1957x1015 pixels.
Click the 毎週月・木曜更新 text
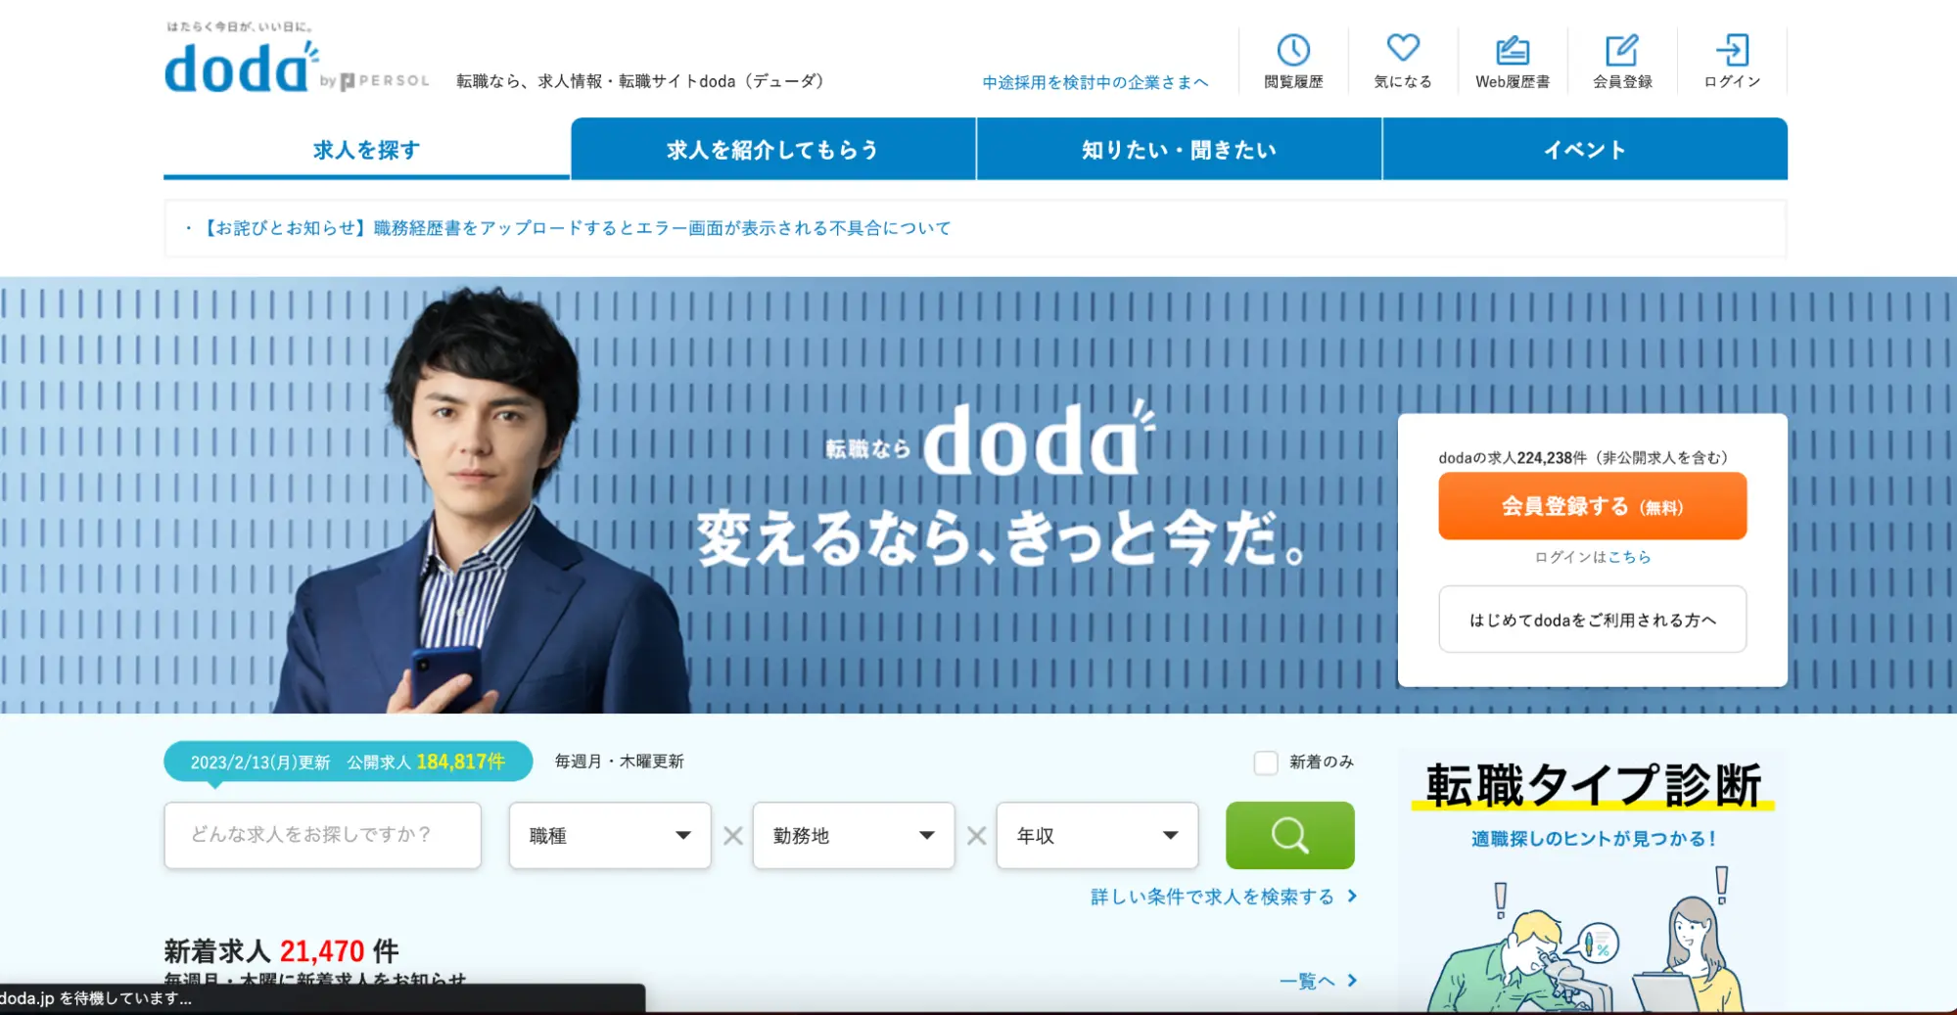pyautogui.click(x=619, y=761)
